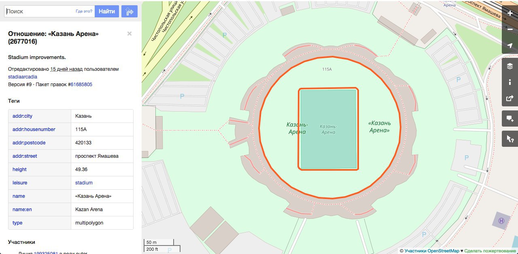Viewport: 518px width, 254px height.
Task: Show my location on the map
Action: point(510,46)
